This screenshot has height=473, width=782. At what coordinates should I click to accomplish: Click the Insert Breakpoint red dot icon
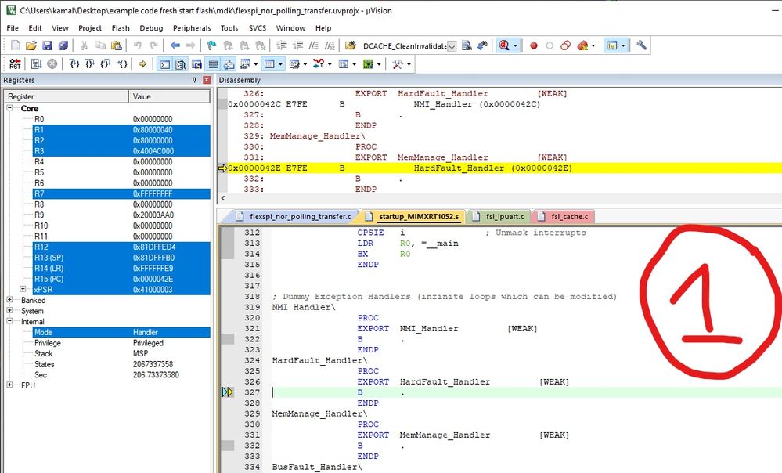coord(534,46)
